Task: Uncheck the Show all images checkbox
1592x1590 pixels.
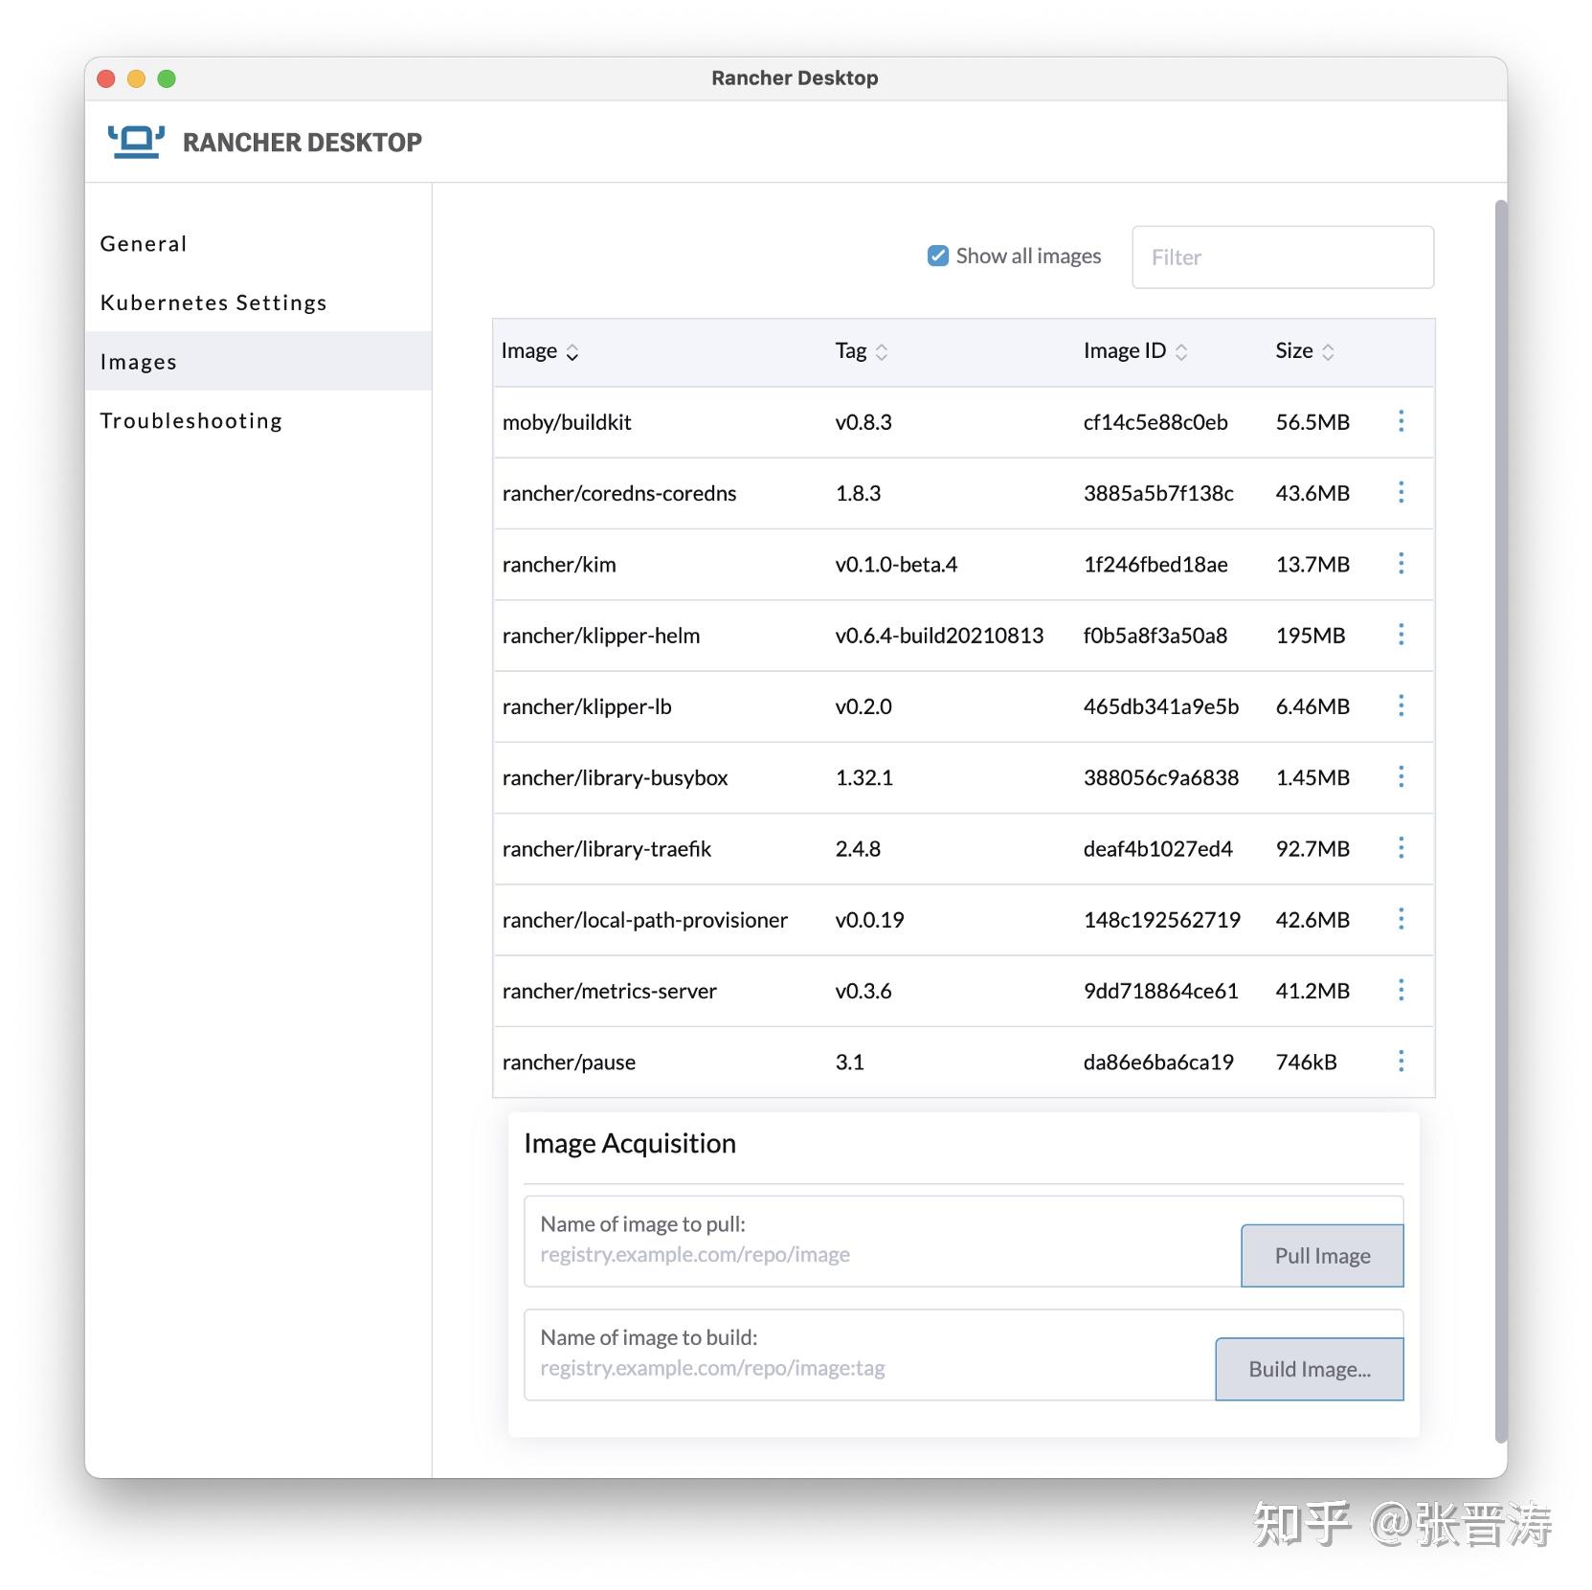Action: coord(937,256)
